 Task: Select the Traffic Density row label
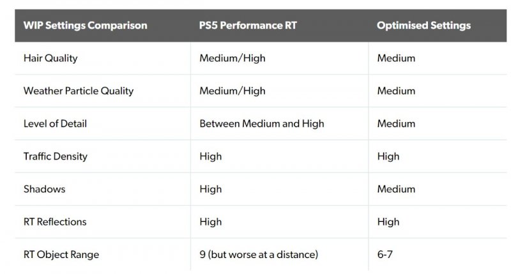tap(56, 156)
